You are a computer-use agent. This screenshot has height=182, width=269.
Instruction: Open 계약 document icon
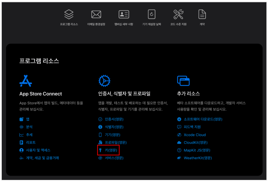coord(202,14)
